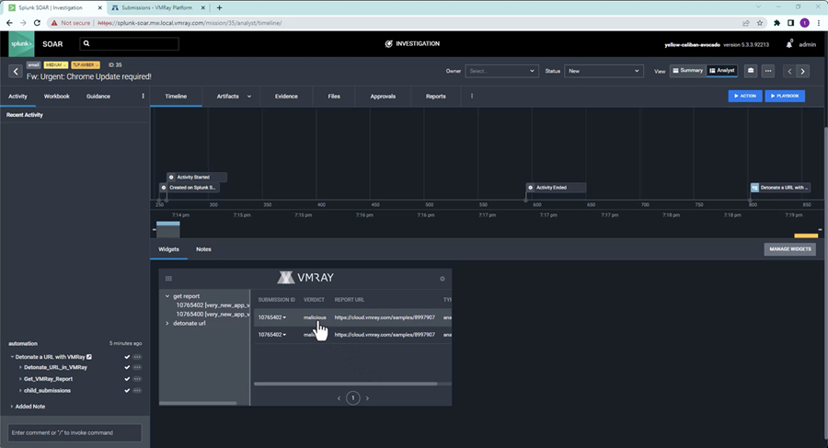Open the Owner select dropdown
The image size is (828, 448).
tap(501, 71)
